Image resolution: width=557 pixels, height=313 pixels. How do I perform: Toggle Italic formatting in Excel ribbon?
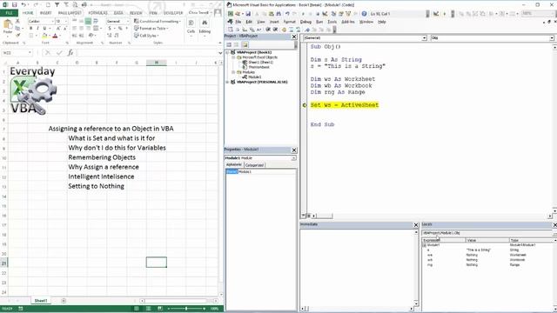(37, 29)
